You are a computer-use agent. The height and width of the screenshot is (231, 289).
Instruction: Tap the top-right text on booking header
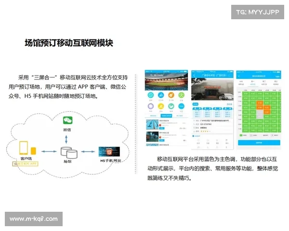(x=277, y=77)
